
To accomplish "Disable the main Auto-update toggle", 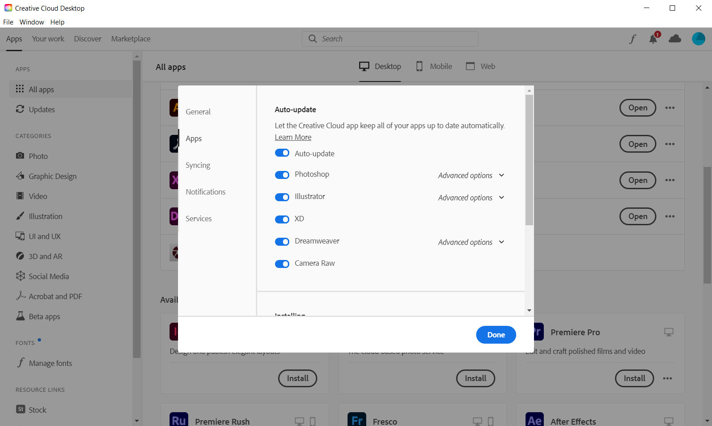I will coord(282,153).
